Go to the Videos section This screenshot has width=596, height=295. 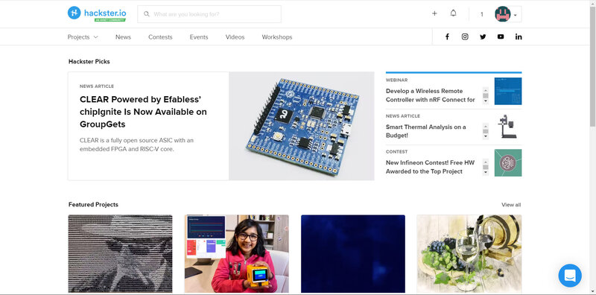[235, 37]
